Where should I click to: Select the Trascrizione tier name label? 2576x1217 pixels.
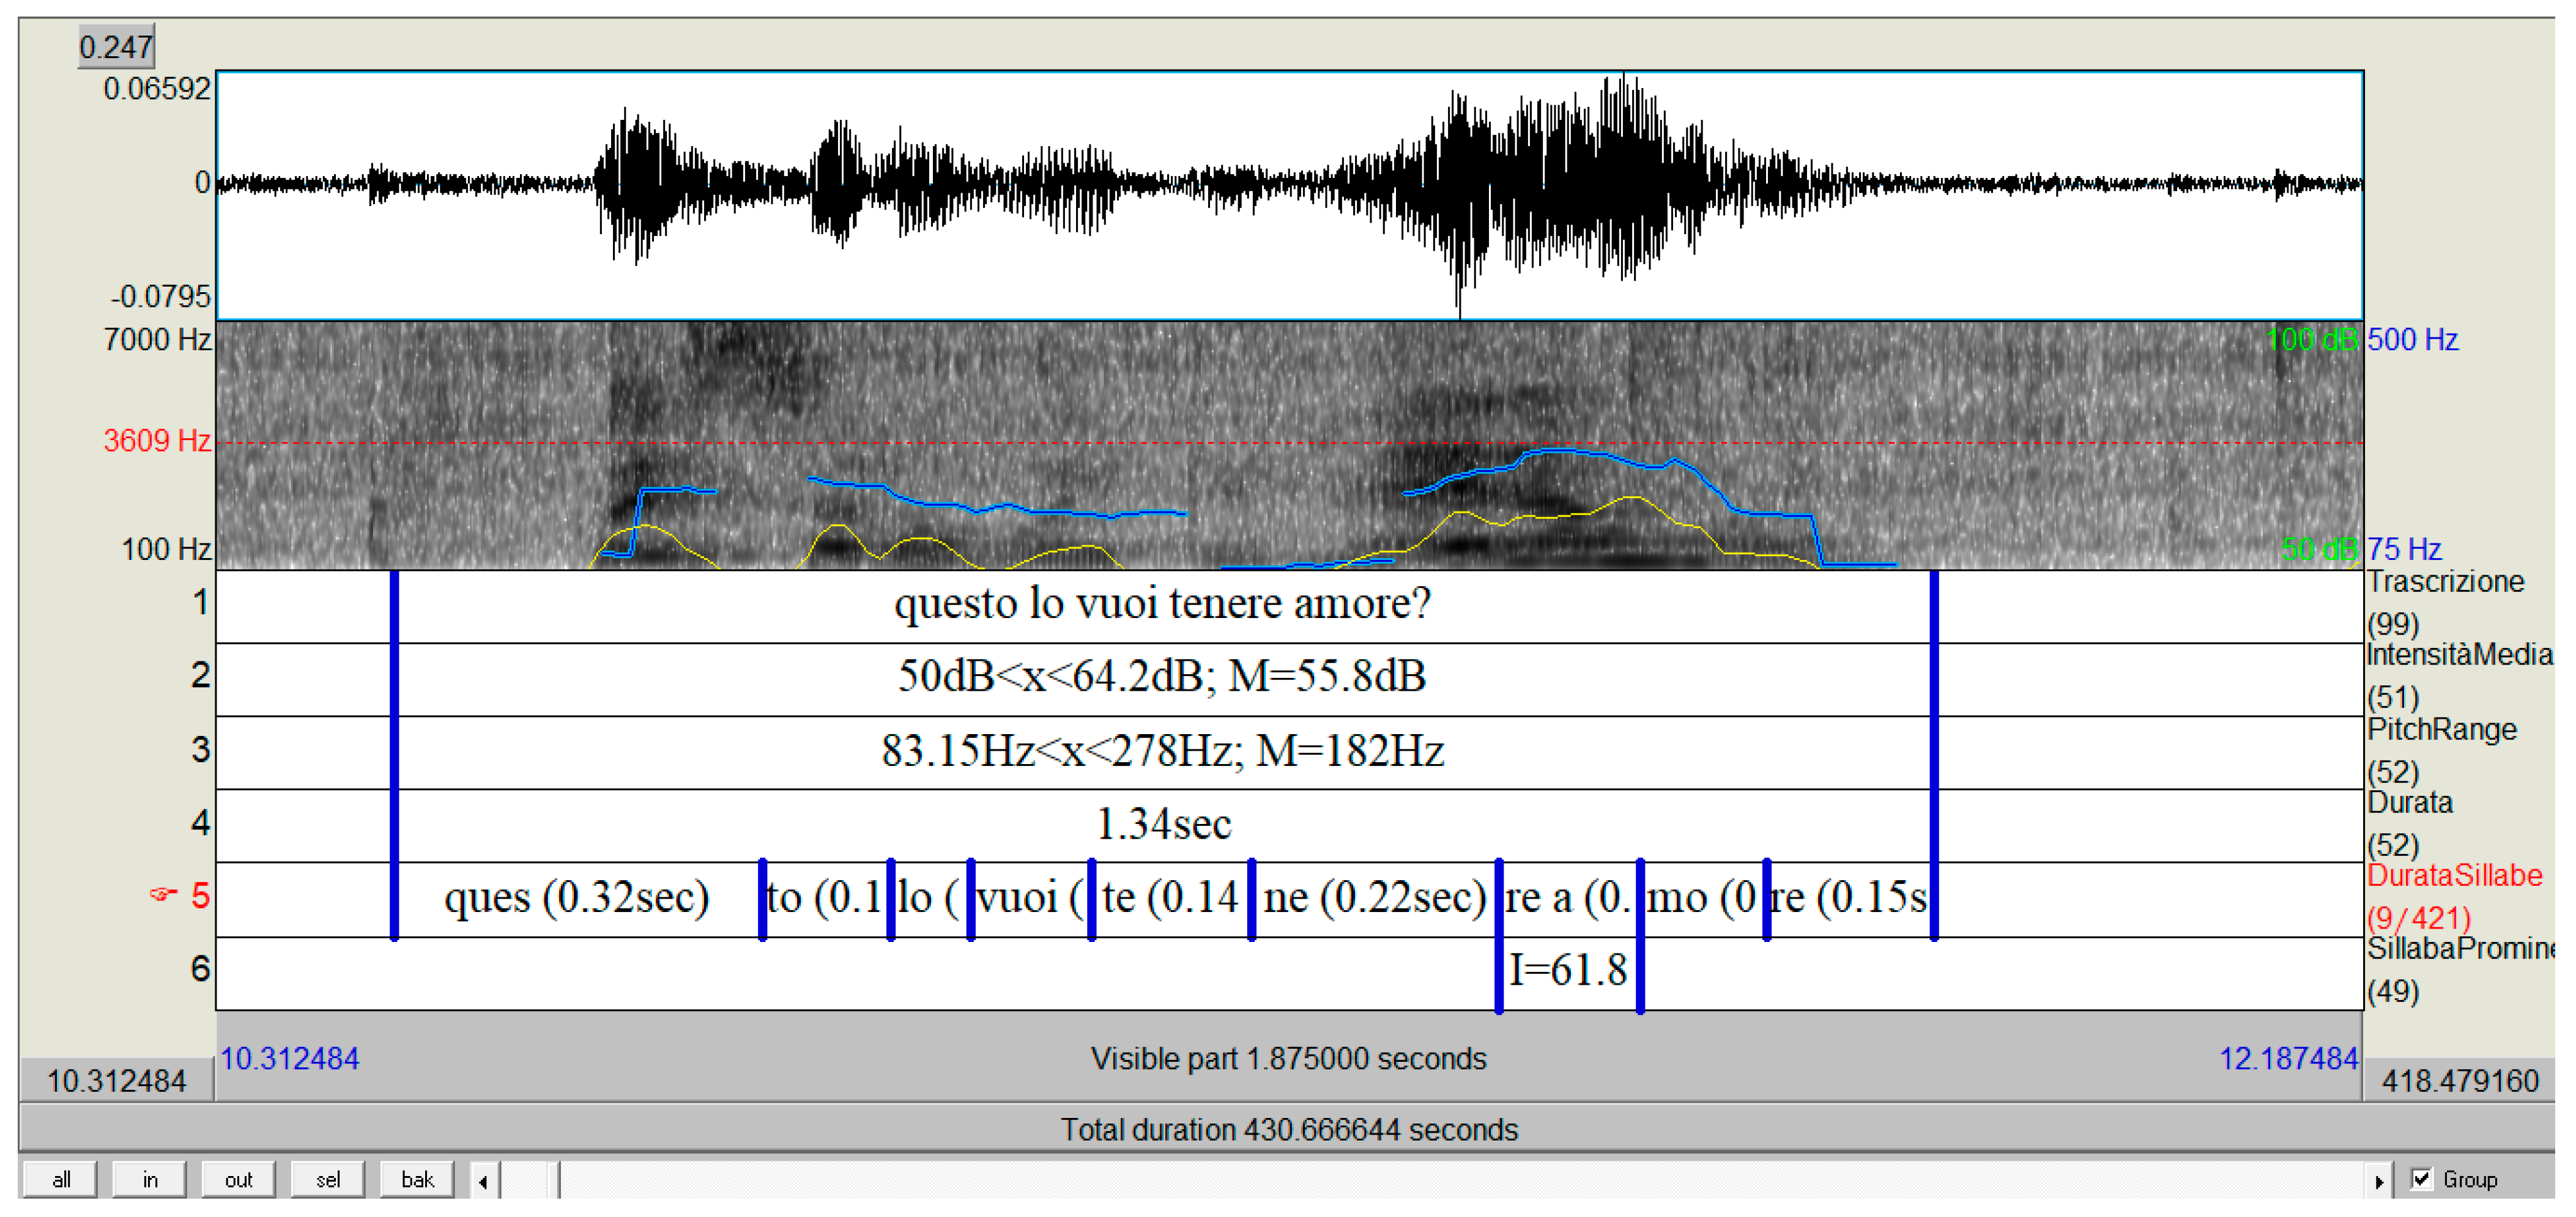[2444, 581]
